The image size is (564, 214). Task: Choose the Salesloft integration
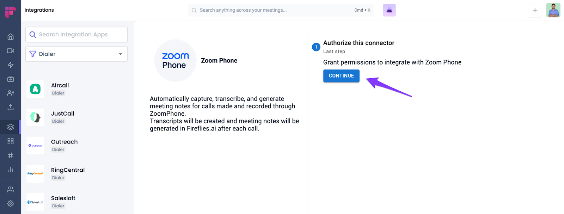(x=63, y=202)
